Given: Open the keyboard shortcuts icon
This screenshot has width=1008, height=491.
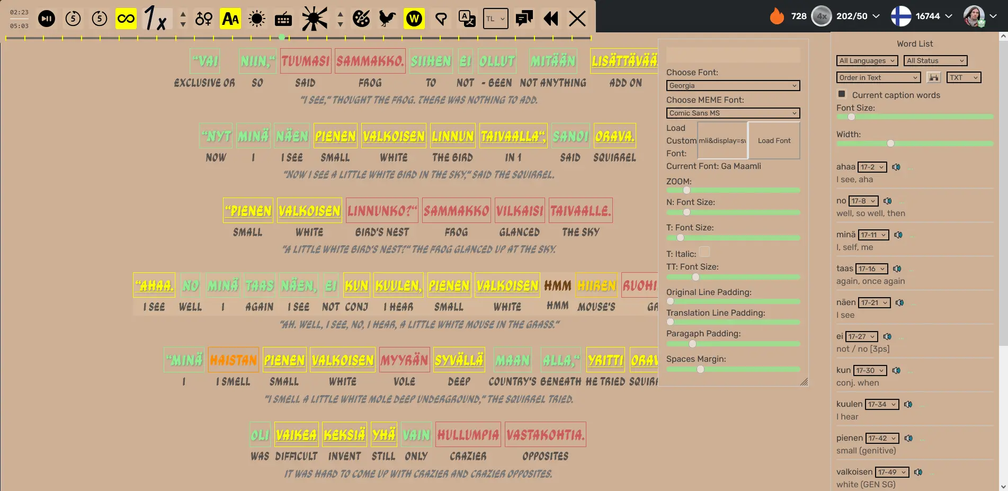Looking at the screenshot, I should pos(283,20).
